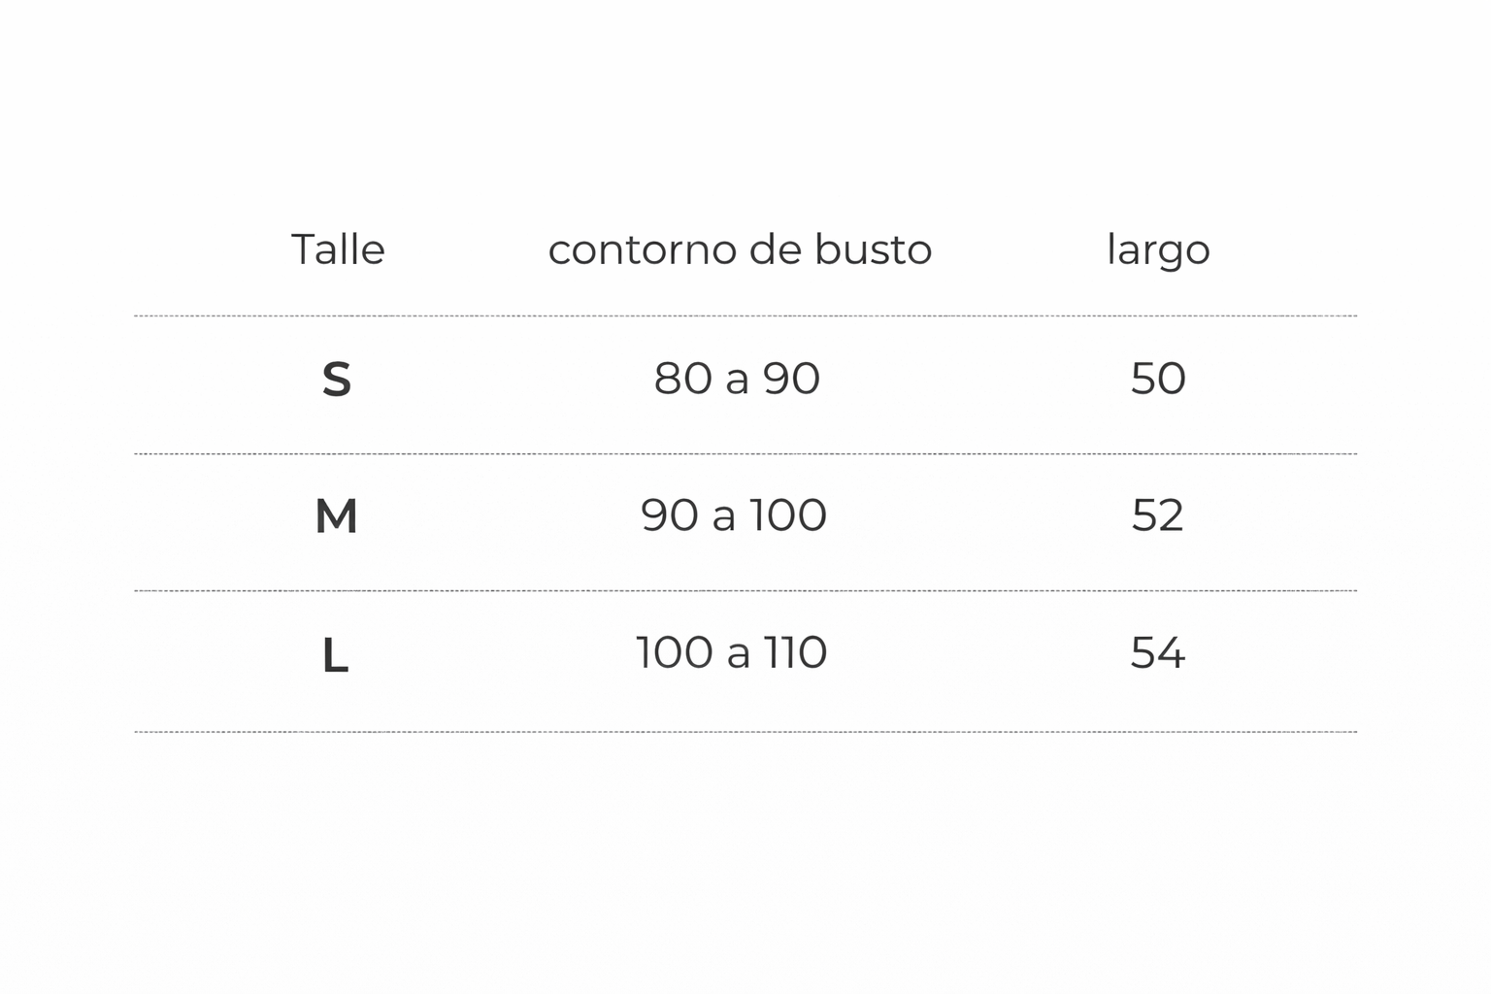Click the "Talle" column header
This screenshot has width=1491, height=994.
coord(338,249)
